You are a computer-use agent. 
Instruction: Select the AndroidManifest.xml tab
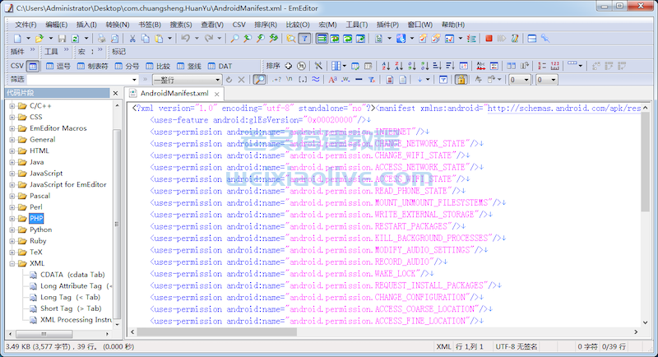(174, 94)
